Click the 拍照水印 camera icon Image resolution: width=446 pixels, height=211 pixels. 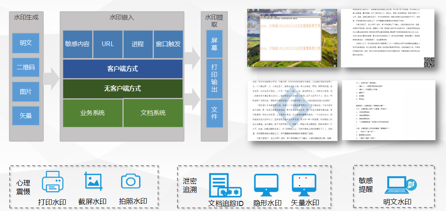tap(130, 181)
